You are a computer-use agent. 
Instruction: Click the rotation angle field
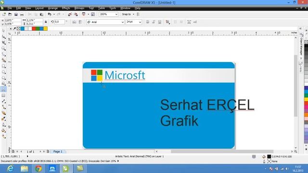click(59, 22)
